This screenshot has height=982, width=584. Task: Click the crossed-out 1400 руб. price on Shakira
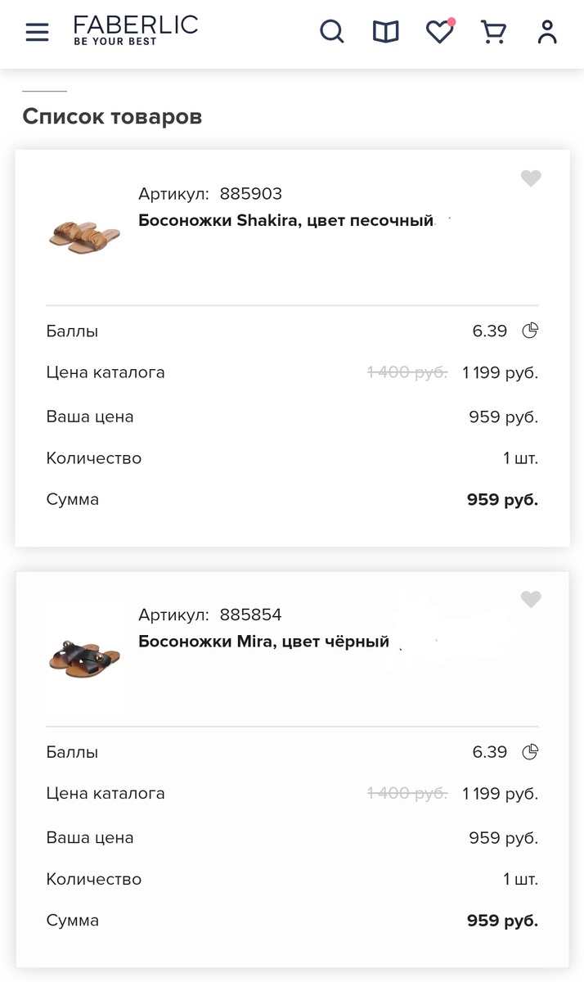[407, 372]
